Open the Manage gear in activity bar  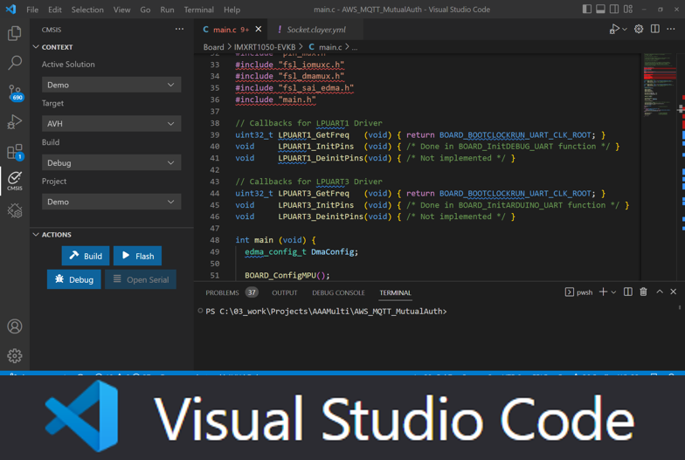click(14, 356)
